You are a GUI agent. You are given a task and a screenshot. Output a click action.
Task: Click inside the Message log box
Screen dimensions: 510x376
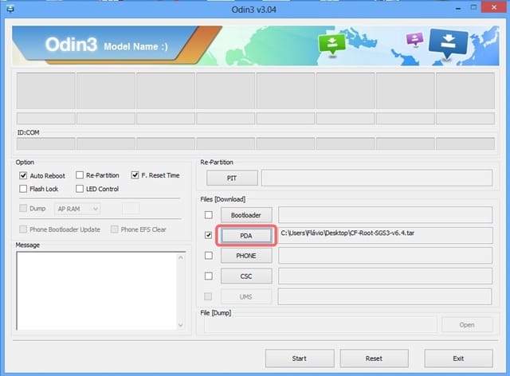click(96, 291)
